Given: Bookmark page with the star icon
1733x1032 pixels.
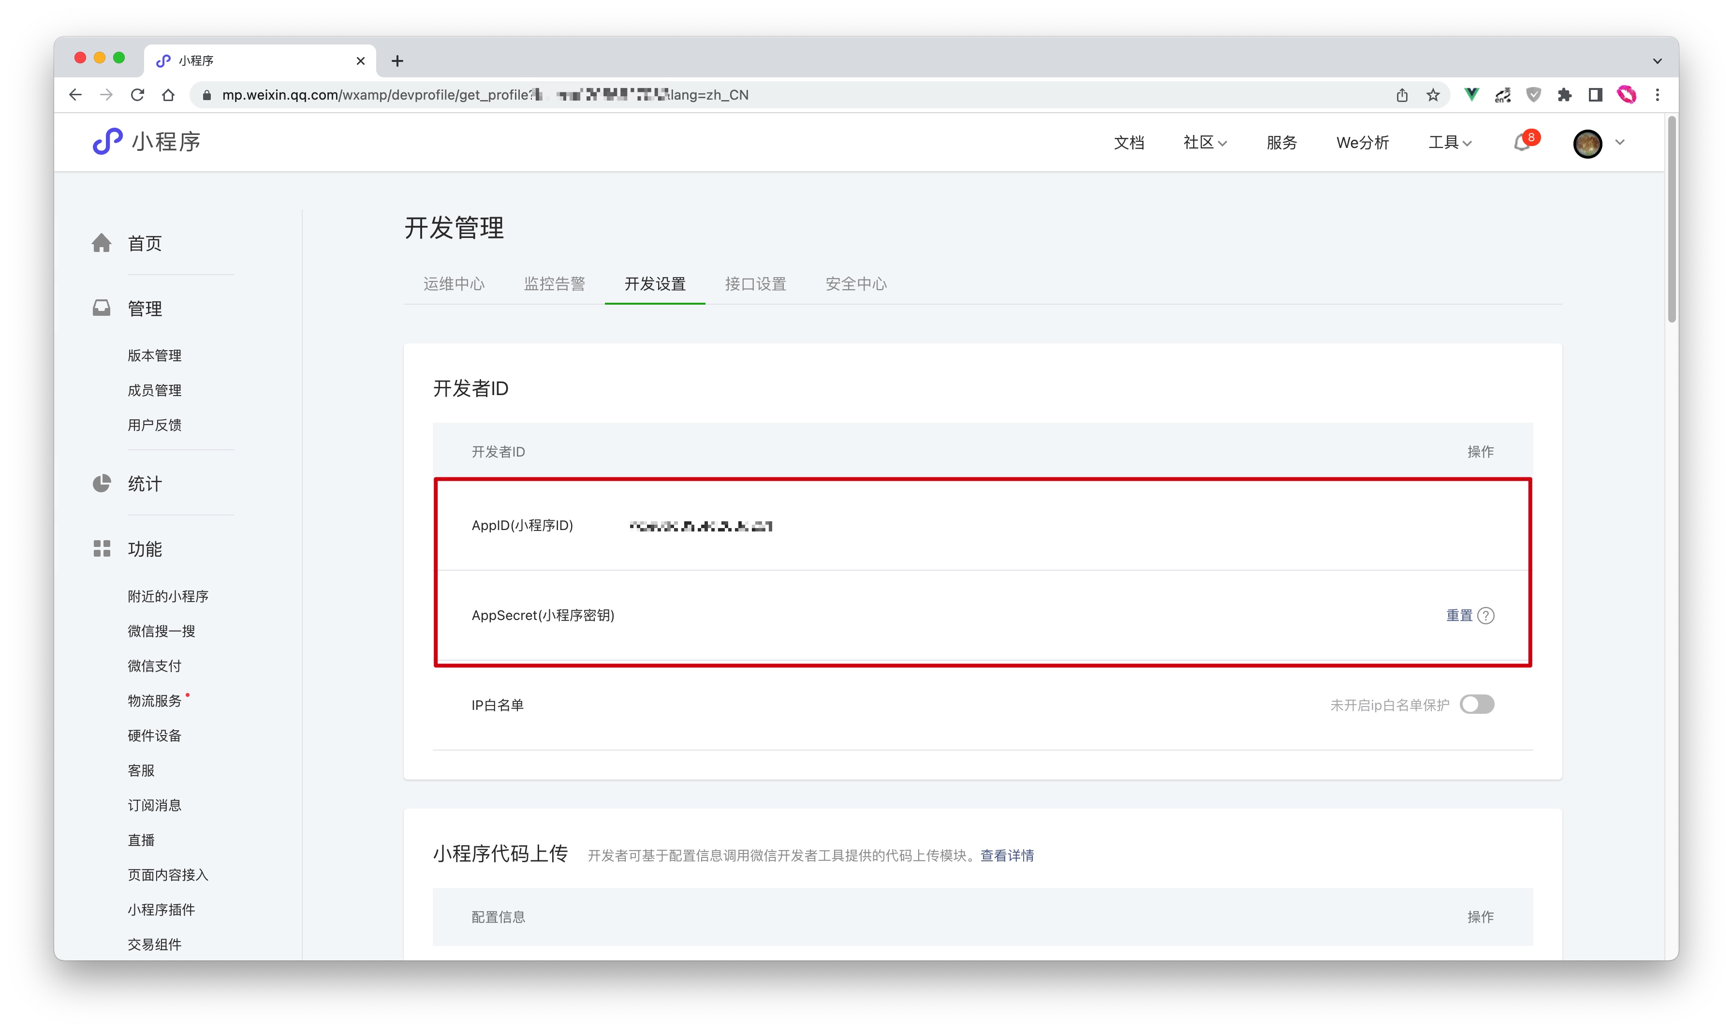Looking at the screenshot, I should (x=1433, y=95).
